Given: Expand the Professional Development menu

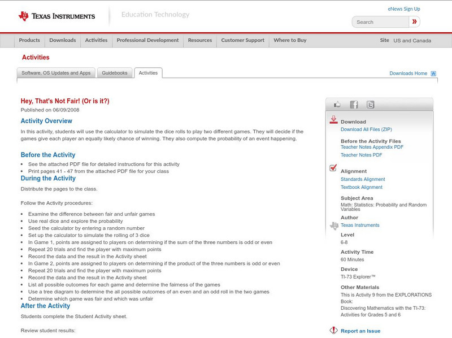Looking at the screenshot, I should click(147, 41).
